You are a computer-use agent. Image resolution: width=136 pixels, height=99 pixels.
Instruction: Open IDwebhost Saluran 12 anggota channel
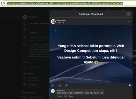pyautogui.click(x=36, y=85)
